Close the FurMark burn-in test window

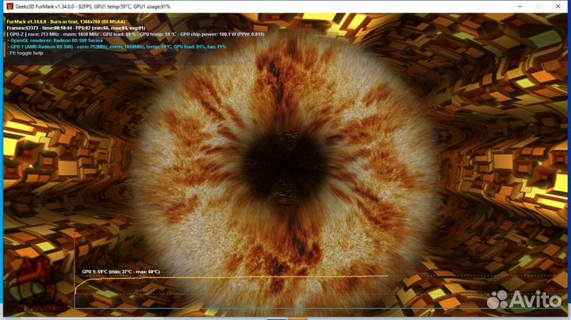(560, 6)
